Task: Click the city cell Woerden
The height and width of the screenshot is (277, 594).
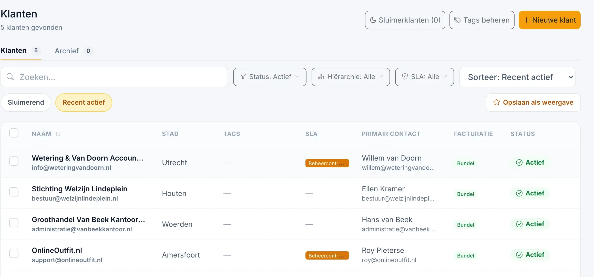Action: tap(177, 224)
